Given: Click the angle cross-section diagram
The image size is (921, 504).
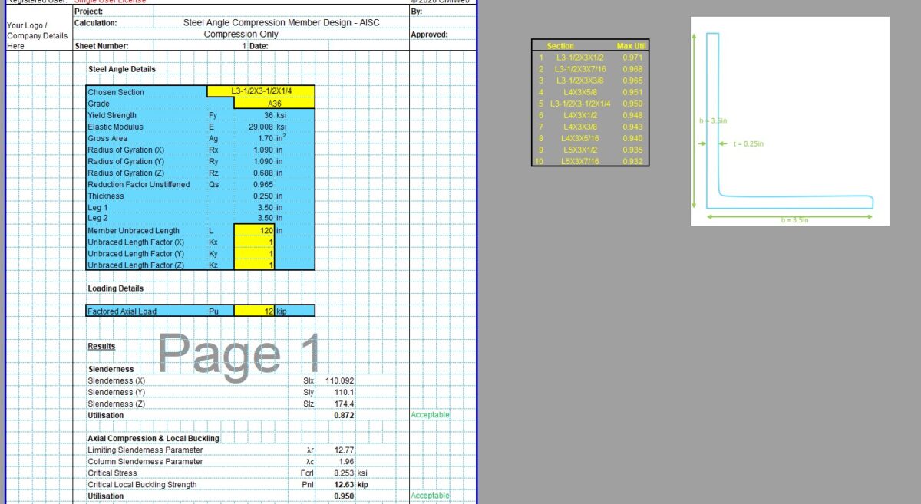Looking at the screenshot, I should 790,121.
